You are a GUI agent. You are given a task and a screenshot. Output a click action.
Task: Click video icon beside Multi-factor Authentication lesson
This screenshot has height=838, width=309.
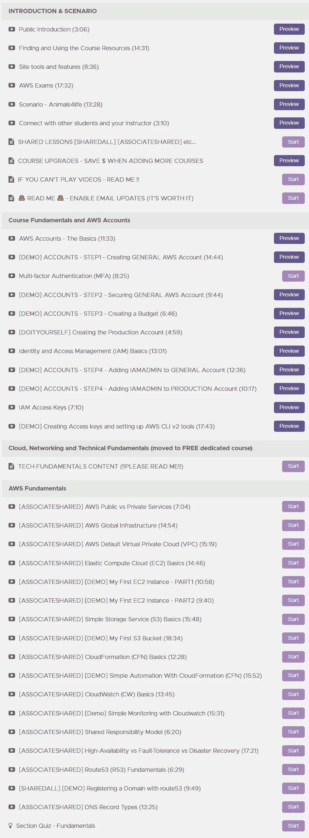[x=12, y=276]
